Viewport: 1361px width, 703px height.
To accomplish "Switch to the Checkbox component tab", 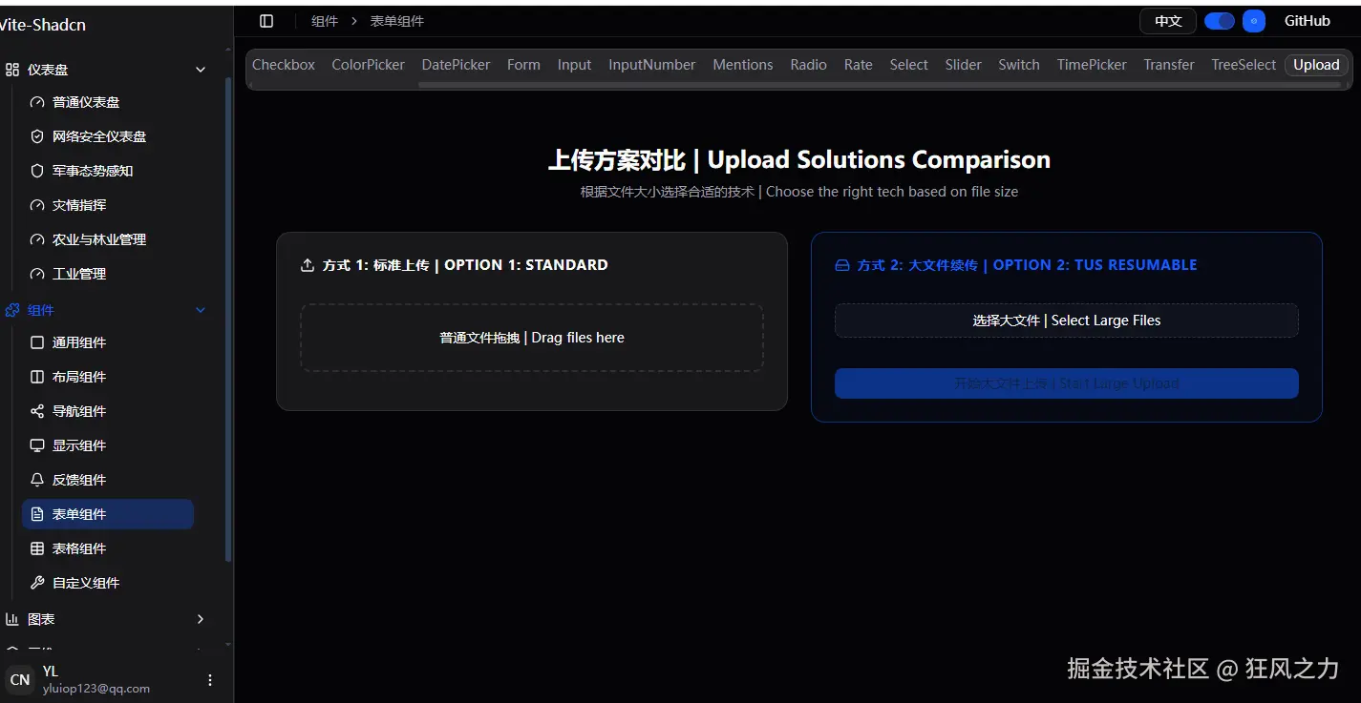I will click(x=283, y=64).
